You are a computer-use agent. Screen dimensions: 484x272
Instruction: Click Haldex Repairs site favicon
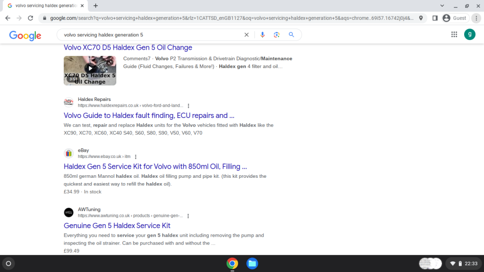[69, 102]
